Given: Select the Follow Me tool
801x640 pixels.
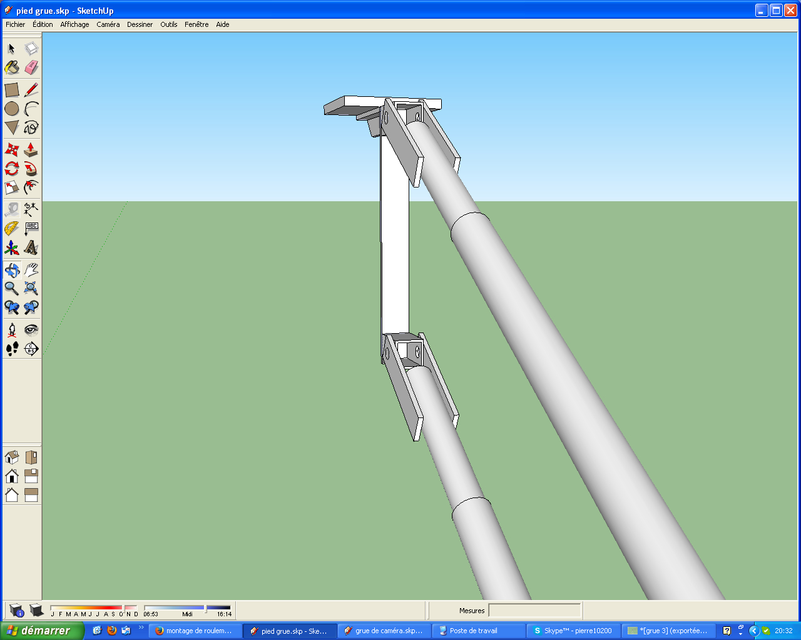Looking at the screenshot, I should [x=31, y=169].
